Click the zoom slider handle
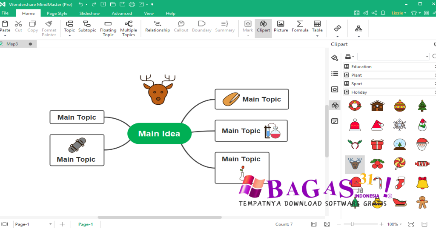 click(x=352, y=224)
